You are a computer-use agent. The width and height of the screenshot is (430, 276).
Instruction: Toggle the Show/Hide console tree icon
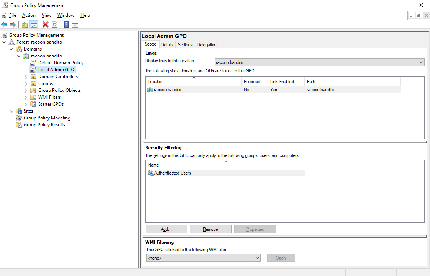34,24
